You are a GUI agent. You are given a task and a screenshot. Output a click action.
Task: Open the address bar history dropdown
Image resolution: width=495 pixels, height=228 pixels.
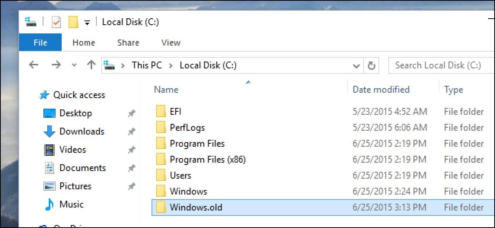pos(356,65)
